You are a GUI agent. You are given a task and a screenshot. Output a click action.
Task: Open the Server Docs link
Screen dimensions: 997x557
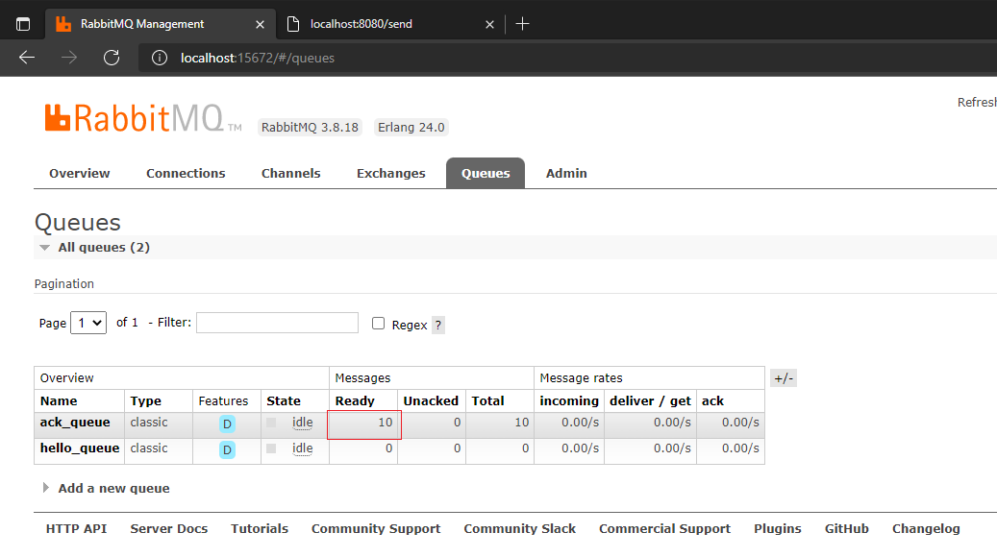click(x=168, y=529)
